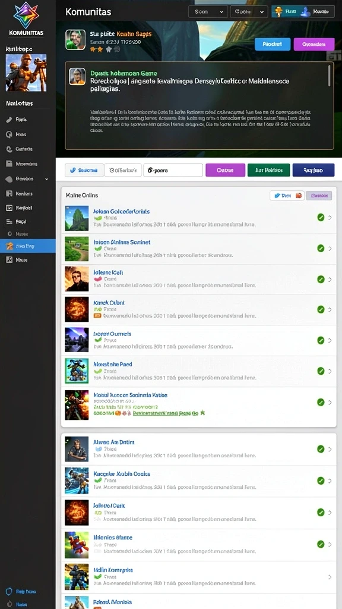Image resolution: width=342 pixels, height=609 pixels.
Task: Open the fiery orb thumbnail, 'Kanck Orlant' row
Action: 77,309
